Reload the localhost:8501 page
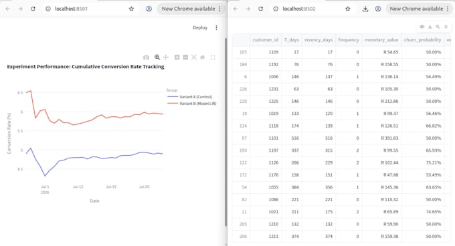 coord(33,9)
